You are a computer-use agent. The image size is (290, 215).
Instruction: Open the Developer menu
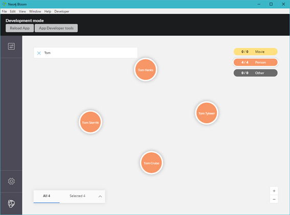tap(62, 11)
